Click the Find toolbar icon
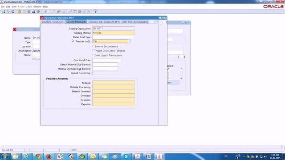 click(x=8, y=12)
